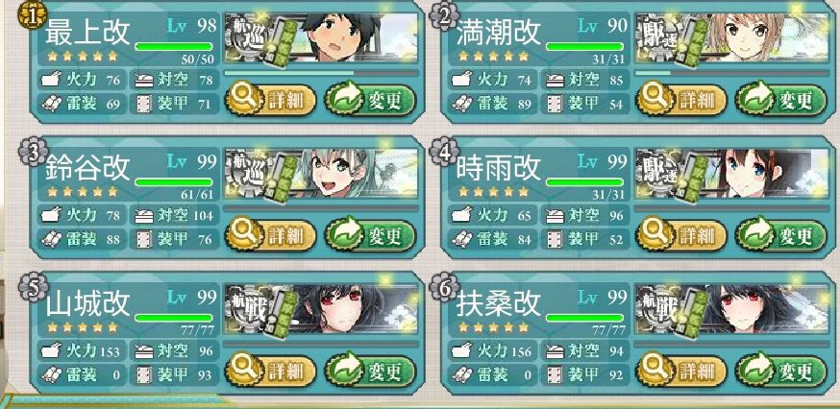The image size is (840, 409).
Task: View 詳細 of 山城改
Action: [x=270, y=371]
